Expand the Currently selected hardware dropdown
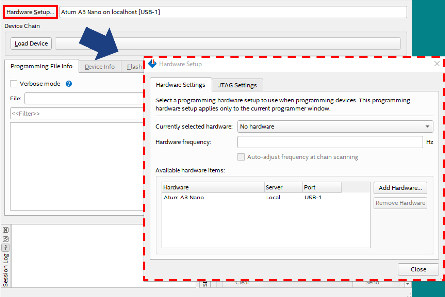445x297 pixels. tap(428, 127)
